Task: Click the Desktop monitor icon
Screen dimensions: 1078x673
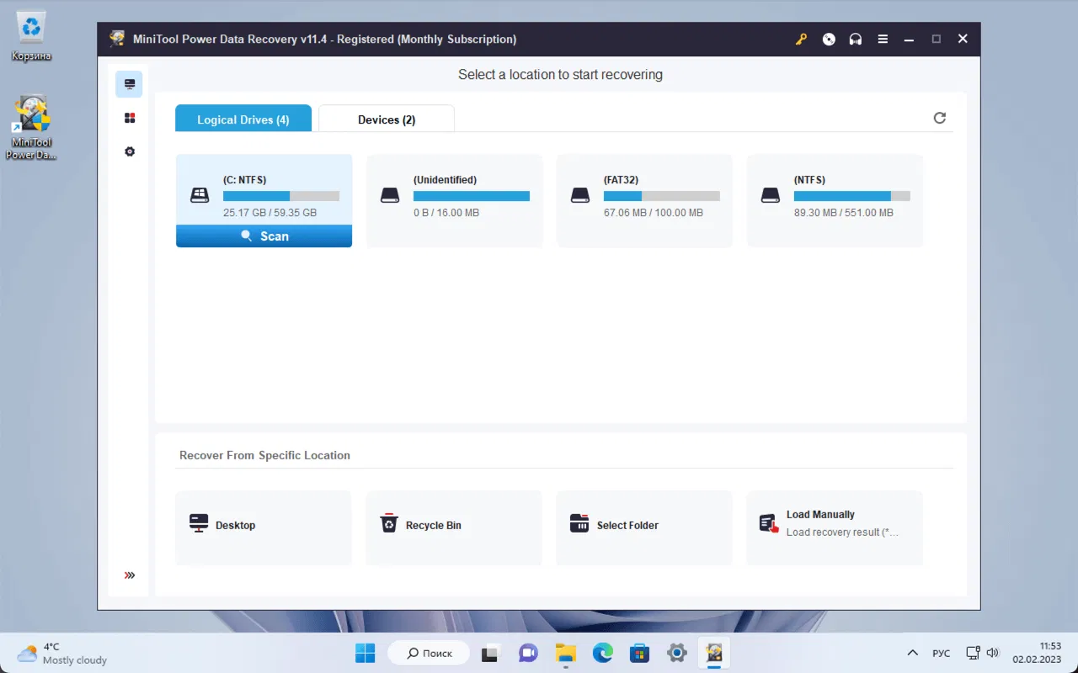Action: click(x=199, y=523)
